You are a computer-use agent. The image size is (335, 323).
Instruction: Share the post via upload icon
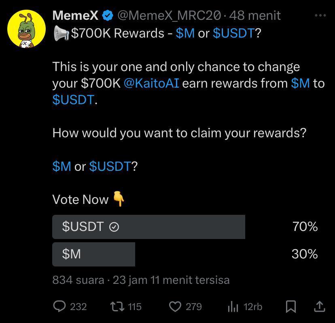(319, 307)
